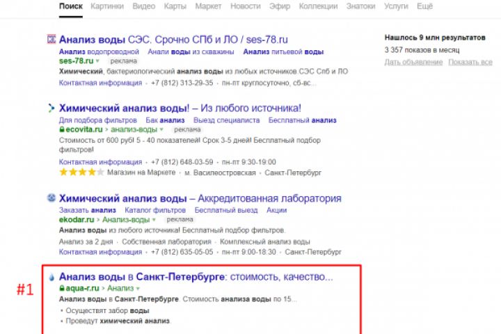Open the Коллекции tab
The width and height of the screenshot is (501, 334).
[x=318, y=6]
